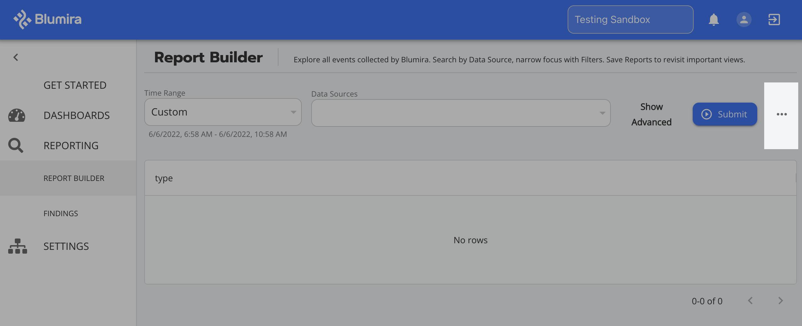Click the Blumira logo
Image resolution: width=802 pixels, height=326 pixels.
click(x=47, y=20)
